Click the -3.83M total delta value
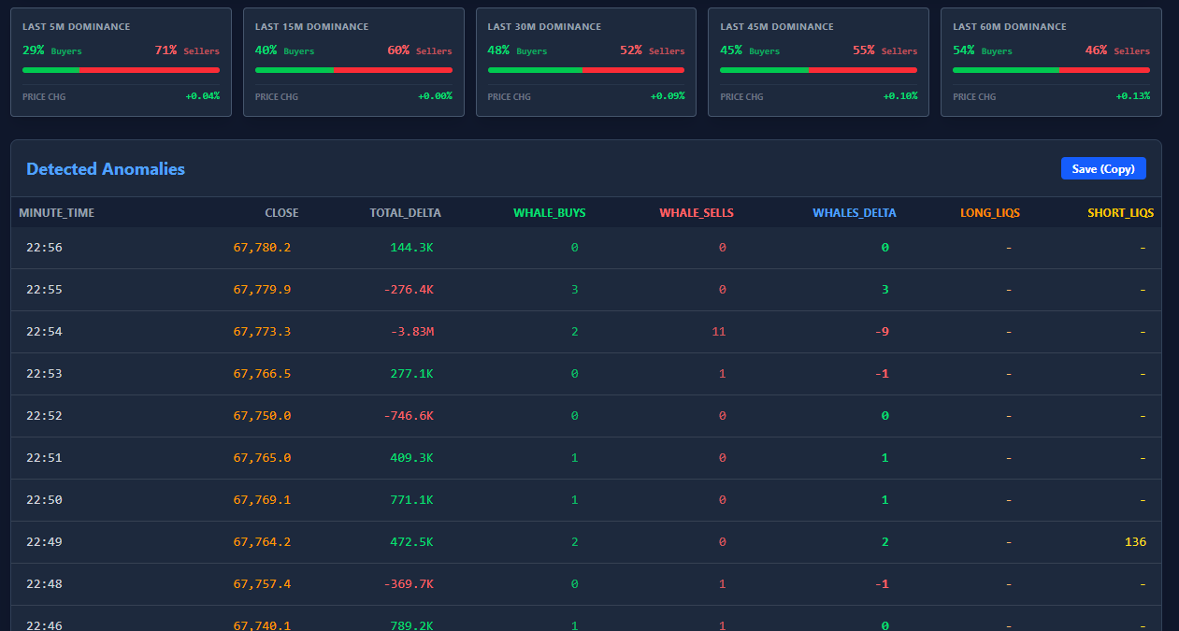Image resolution: width=1179 pixels, height=631 pixels. pos(411,332)
